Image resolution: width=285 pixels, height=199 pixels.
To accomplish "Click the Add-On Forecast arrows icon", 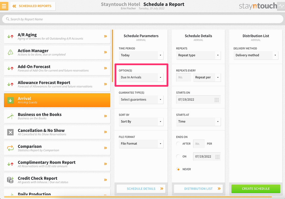I will click(10, 68).
